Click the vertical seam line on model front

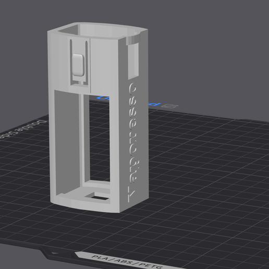pos(90,66)
